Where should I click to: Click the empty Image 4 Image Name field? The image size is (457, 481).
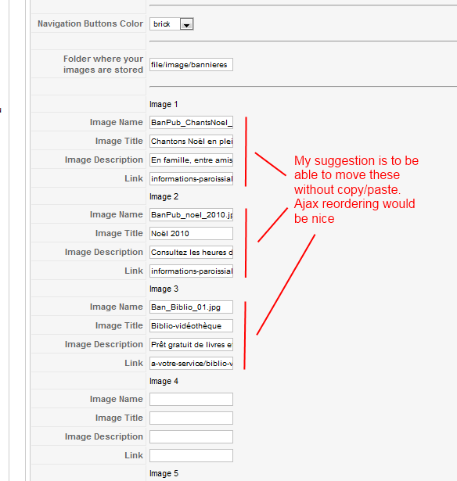pyautogui.click(x=191, y=400)
